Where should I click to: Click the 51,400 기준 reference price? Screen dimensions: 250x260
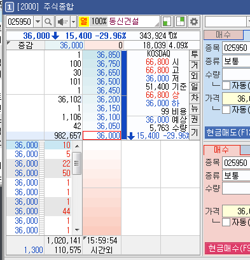click(x=166, y=86)
